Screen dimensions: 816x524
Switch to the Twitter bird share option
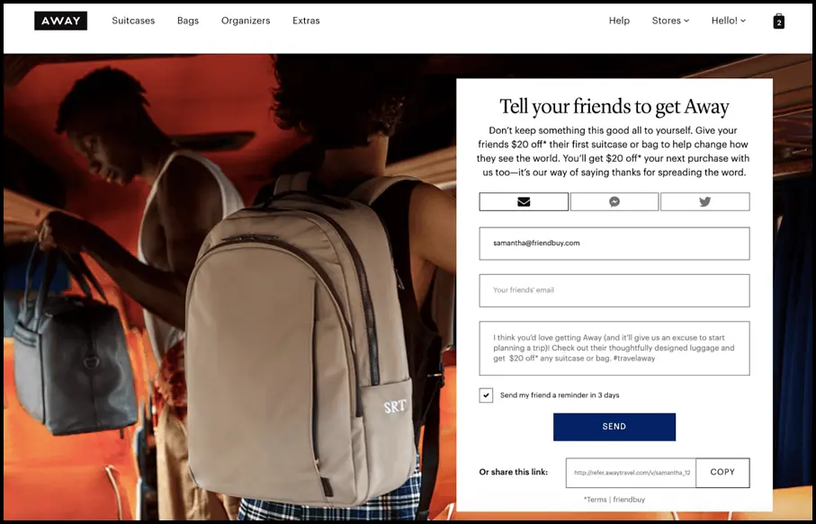pyautogui.click(x=705, y=201)
